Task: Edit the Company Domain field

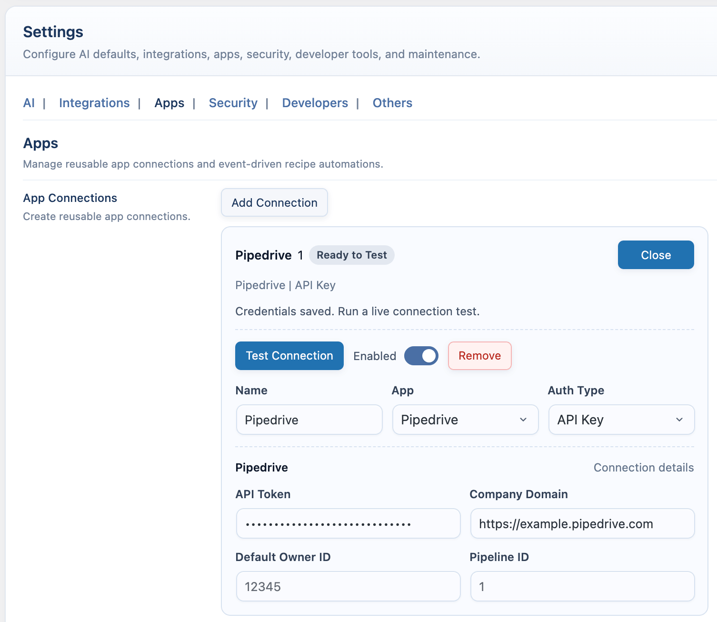Action: click(582, 523)
